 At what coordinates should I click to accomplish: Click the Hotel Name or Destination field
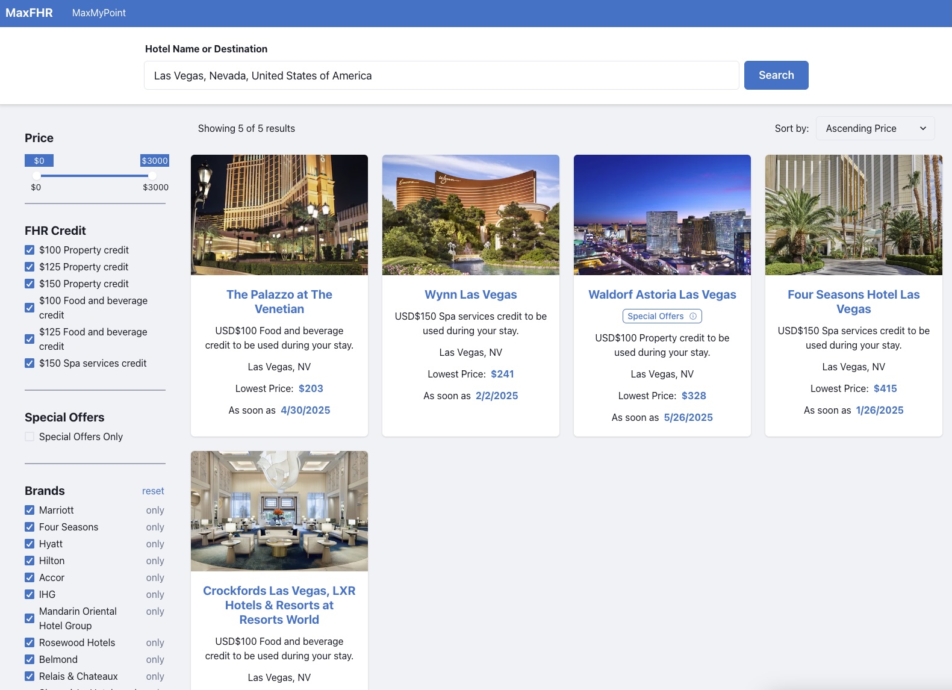(441, 75)
